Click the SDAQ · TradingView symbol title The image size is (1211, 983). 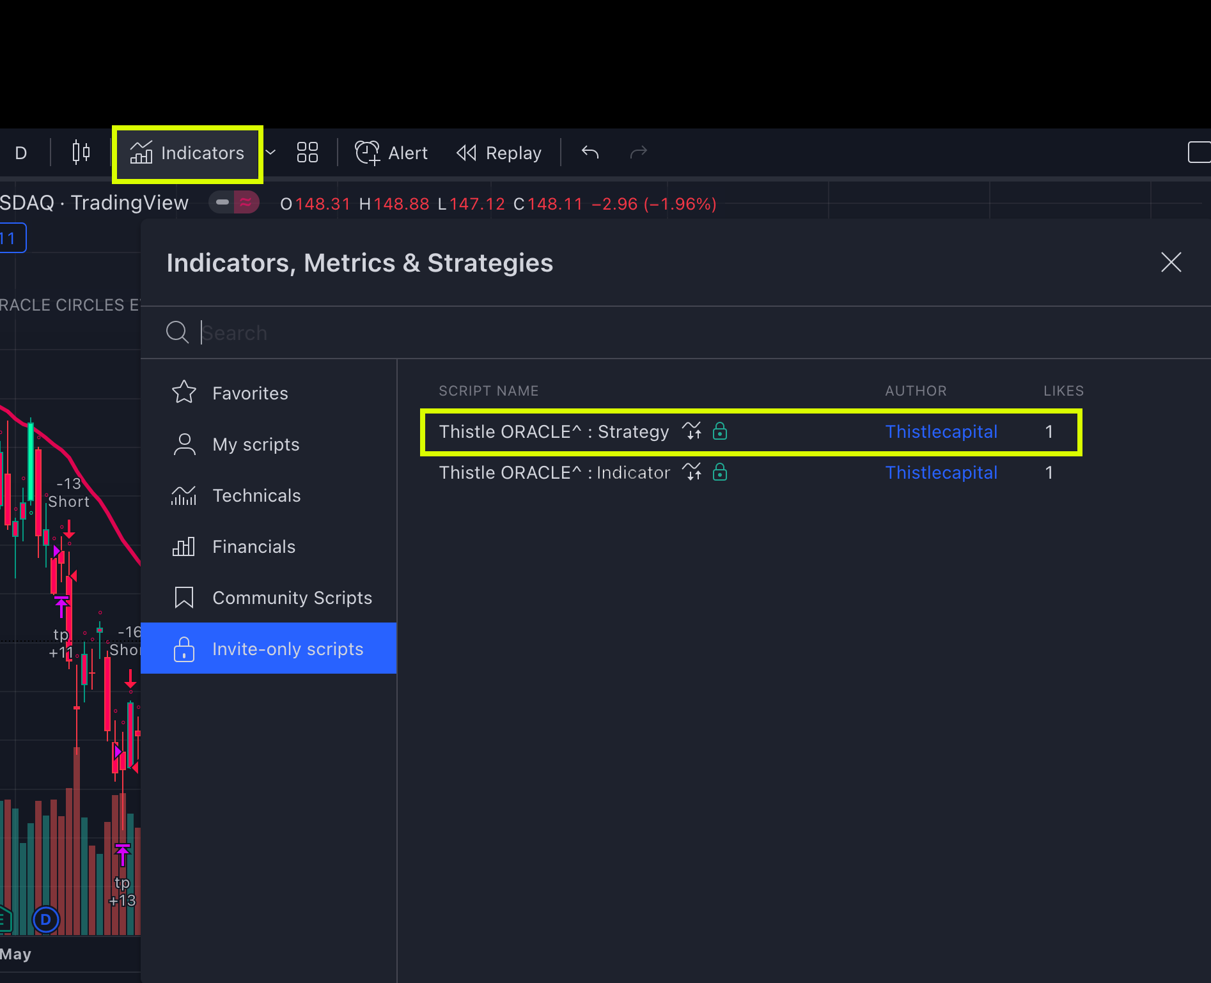tap(94, 203)
